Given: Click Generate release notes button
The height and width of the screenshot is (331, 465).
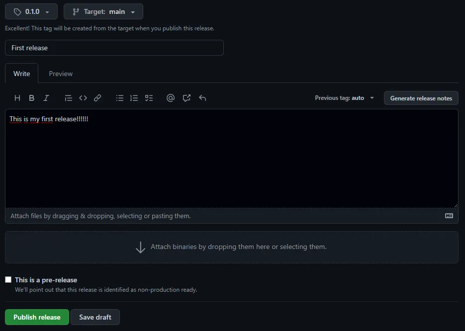Looking at the screenshot, I should [x=421, y=98].
